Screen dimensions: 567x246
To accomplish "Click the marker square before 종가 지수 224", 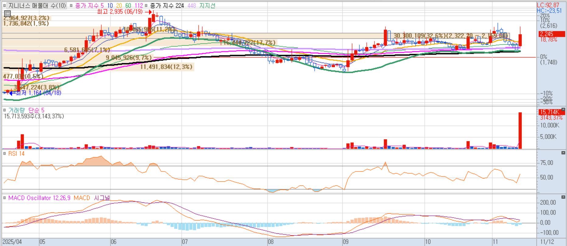I will click(146, 5).
